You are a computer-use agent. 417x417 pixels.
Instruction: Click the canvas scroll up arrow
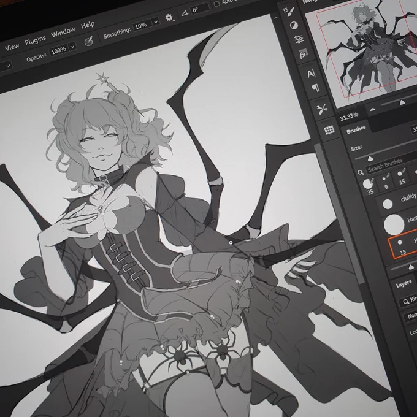(276, 18)
